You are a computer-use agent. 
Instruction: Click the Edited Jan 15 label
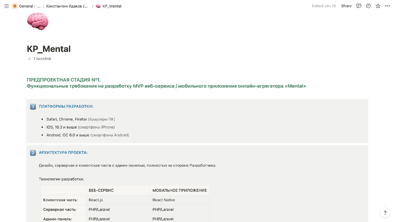click(x=324, y=6)
